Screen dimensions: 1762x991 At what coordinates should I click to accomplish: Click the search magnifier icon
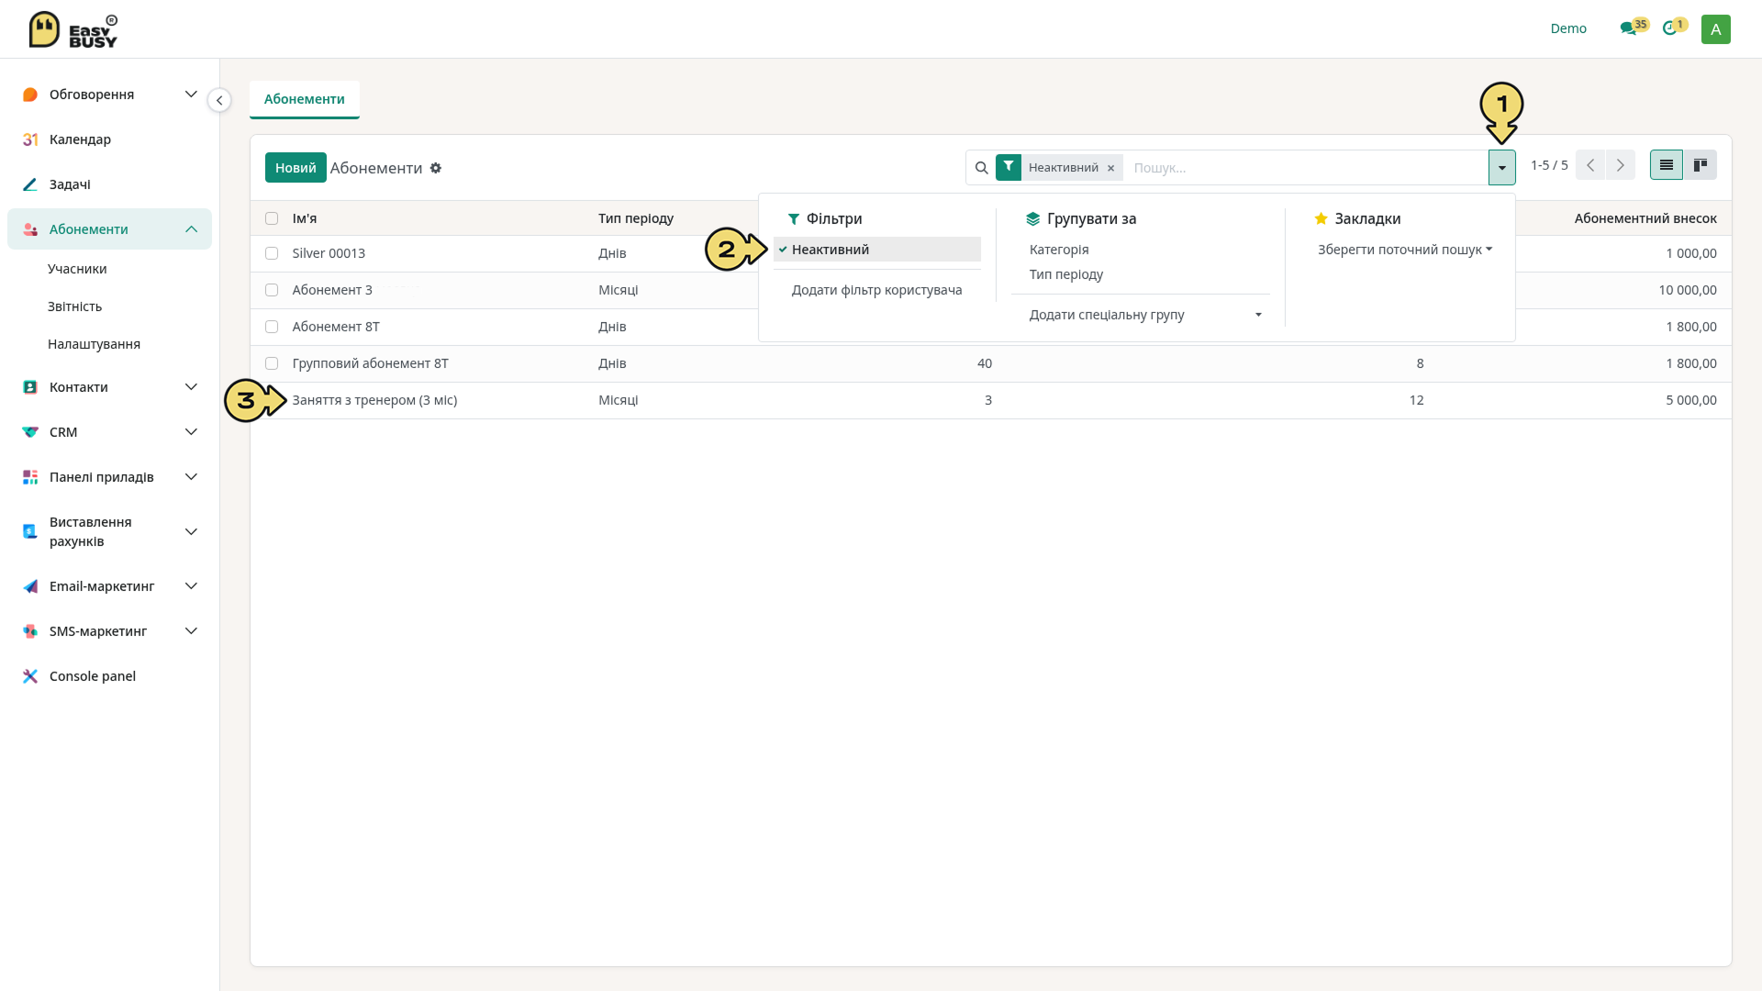981,168
